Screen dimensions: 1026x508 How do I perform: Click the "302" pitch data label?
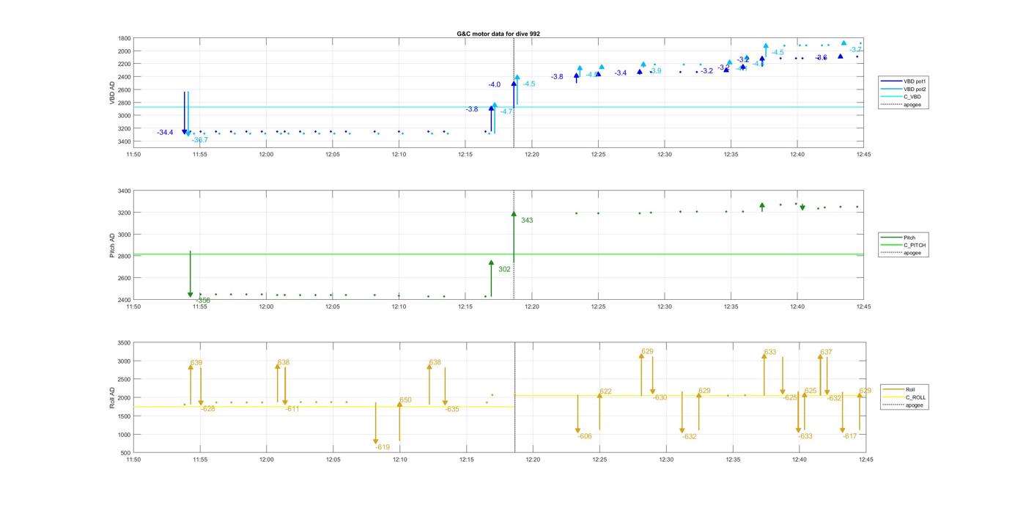[x=504, y=270]
